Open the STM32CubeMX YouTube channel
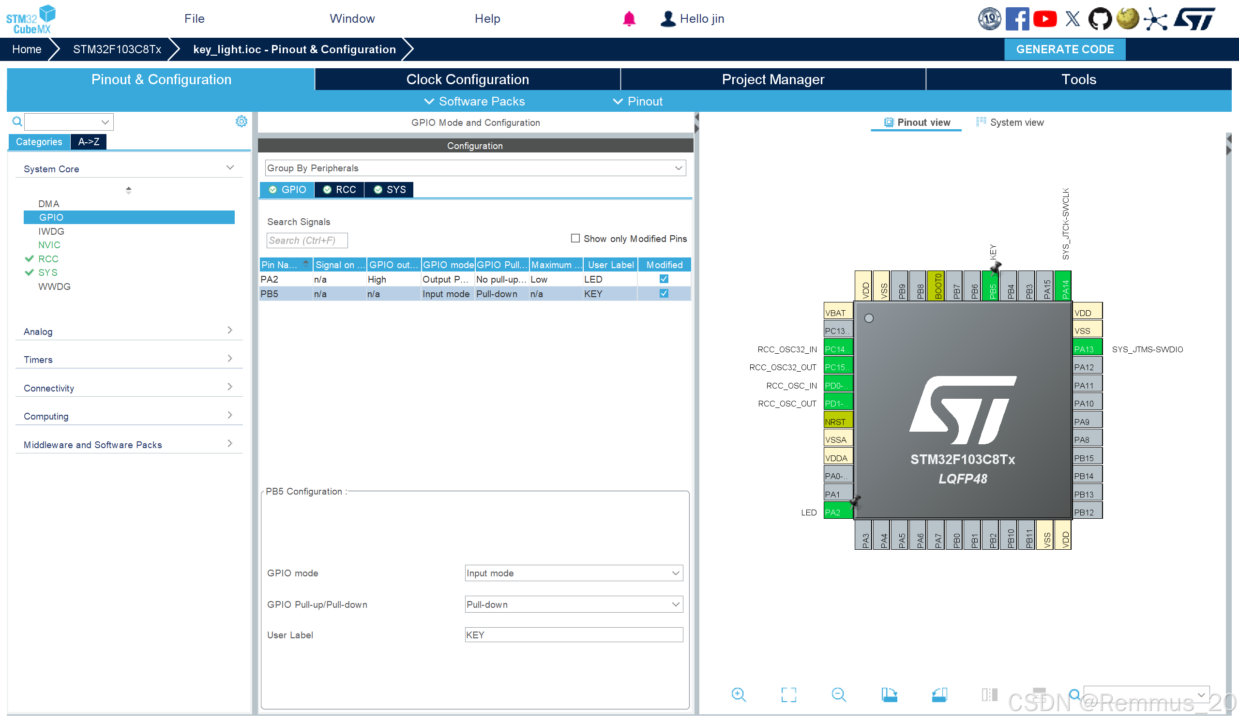 [1045, 19]
